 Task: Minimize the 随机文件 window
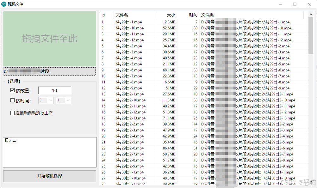click(x=281, y=4)
